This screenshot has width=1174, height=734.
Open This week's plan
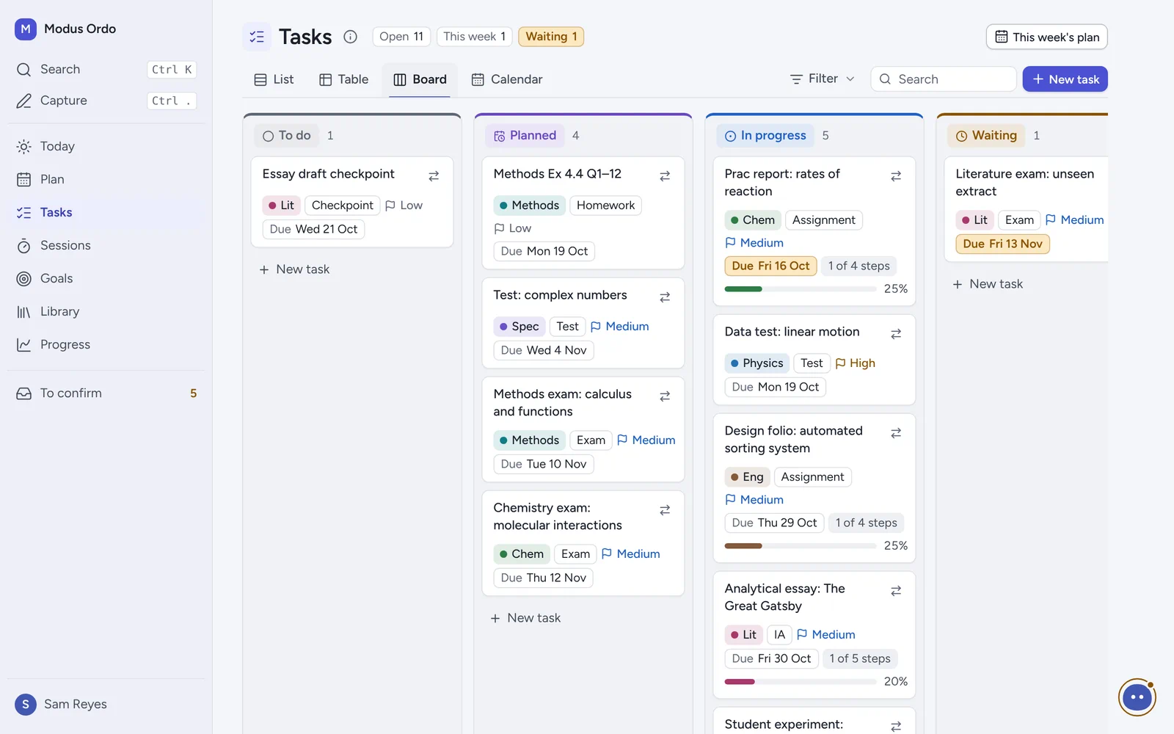(x=1047, y=37)
